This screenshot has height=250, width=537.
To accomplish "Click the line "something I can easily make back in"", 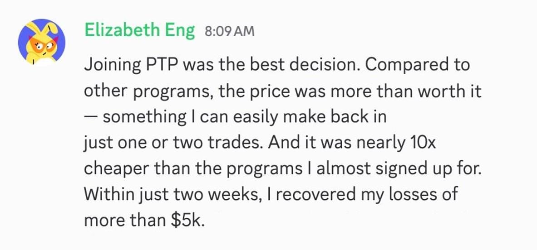I will click(245, 117).
